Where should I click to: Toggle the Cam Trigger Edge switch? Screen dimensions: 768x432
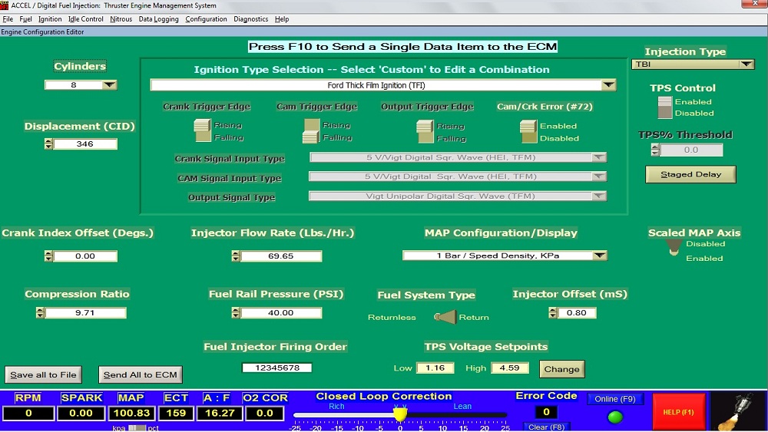tap(311, 131)
